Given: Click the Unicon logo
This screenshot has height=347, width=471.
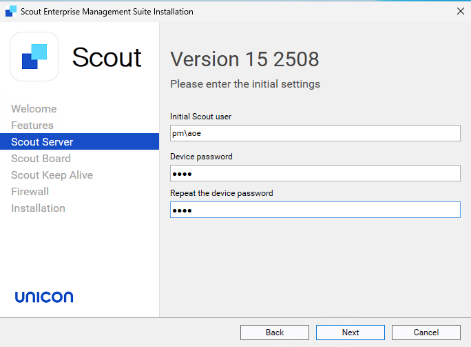Looking at the screenshot, I should 44,297.
